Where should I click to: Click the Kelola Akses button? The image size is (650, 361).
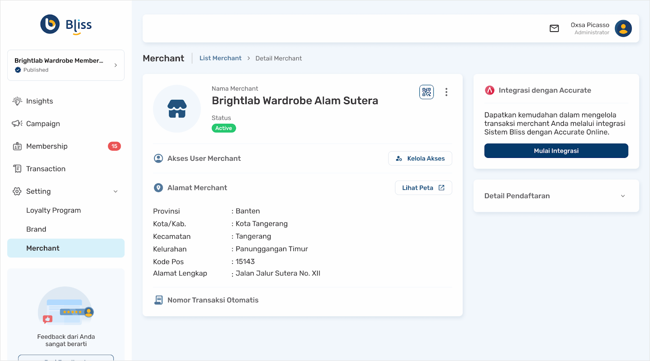pos(420,158)
